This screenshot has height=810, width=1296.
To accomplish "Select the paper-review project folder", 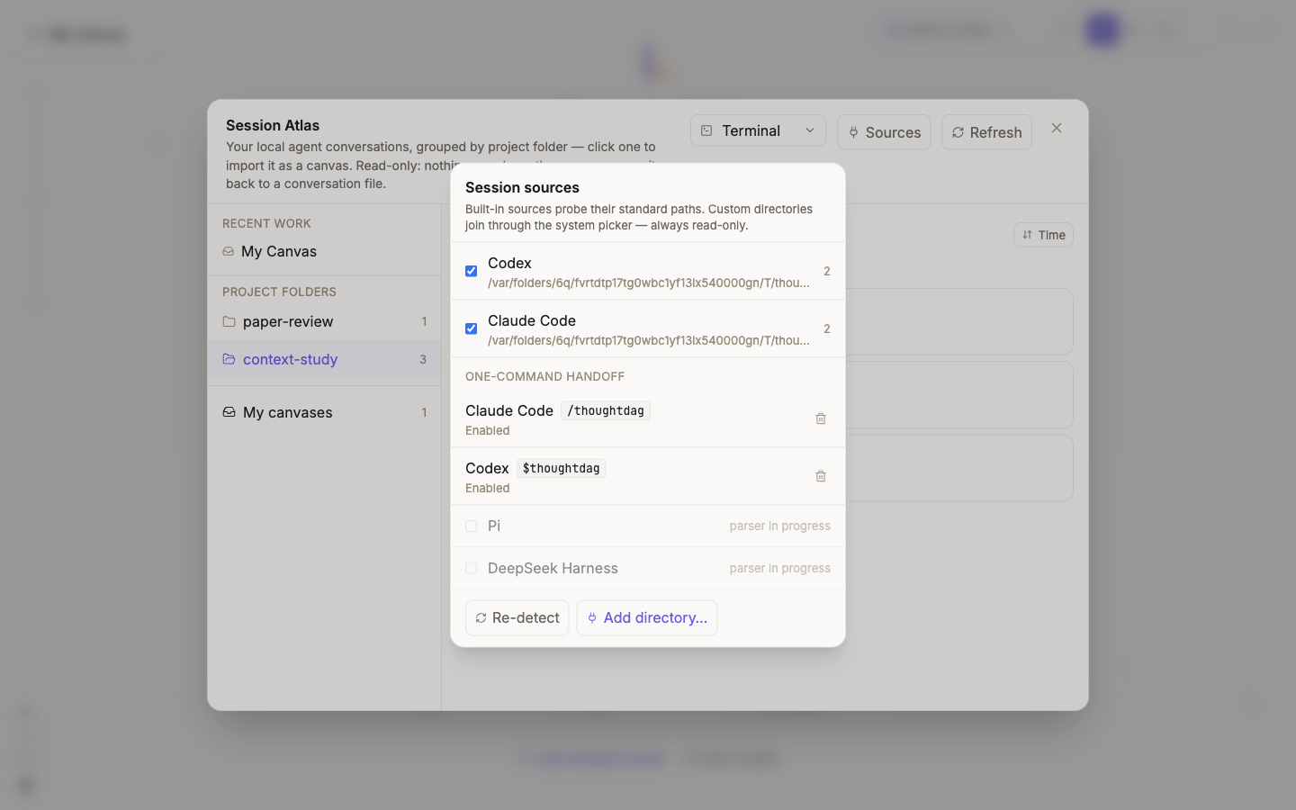I will pyautogui.click(x=324, y=321).
